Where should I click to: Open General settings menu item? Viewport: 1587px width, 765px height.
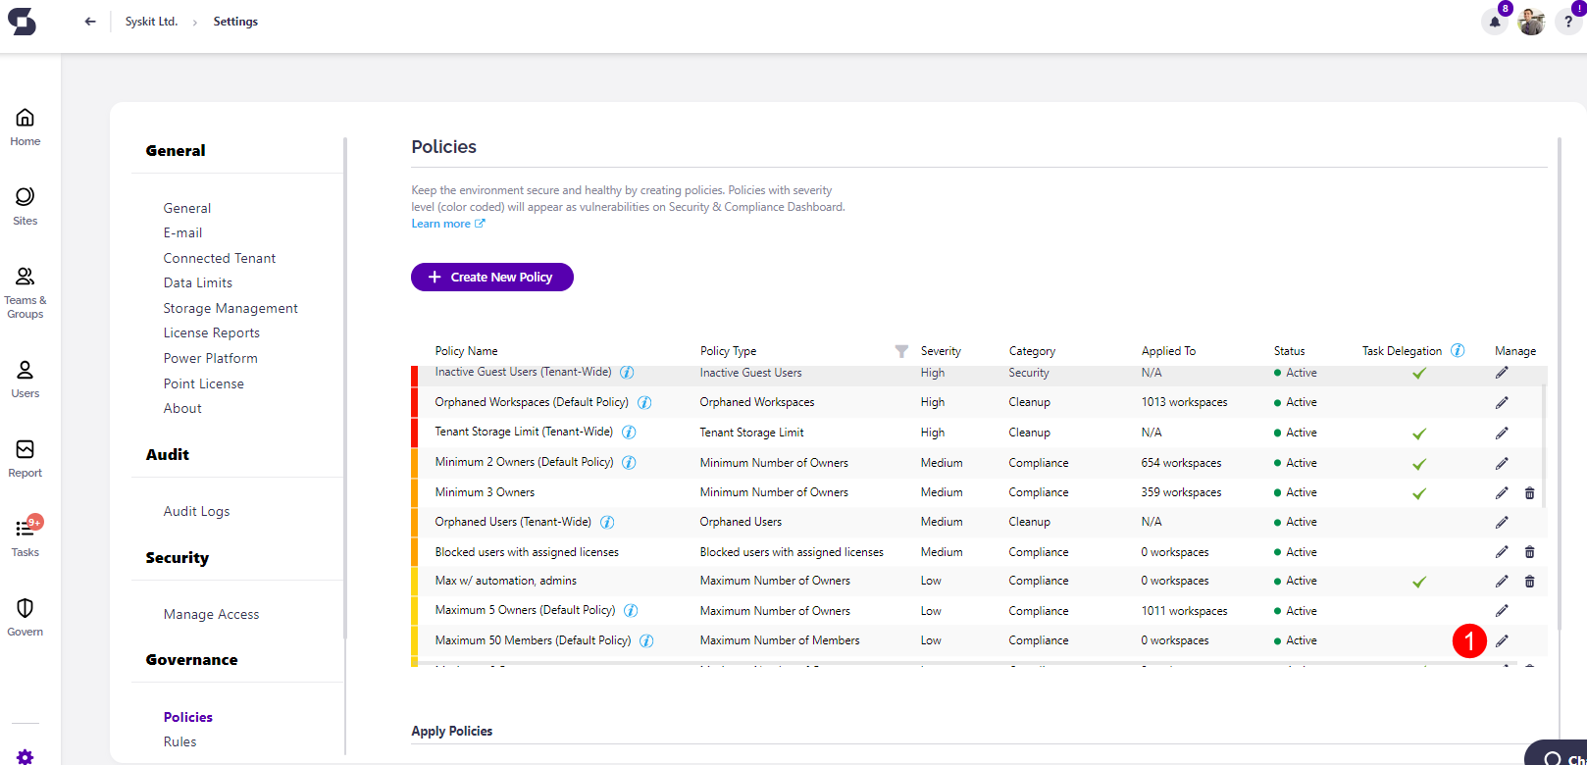coord(187,208)
